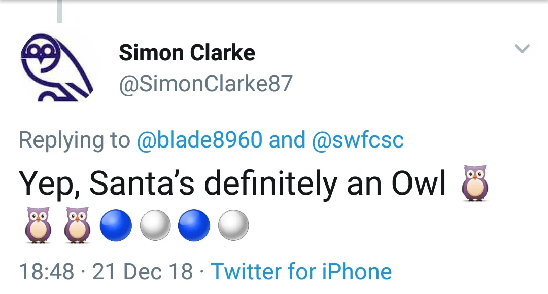This screenshot has height=294, width=548.
Task: Open Simon Clarke's owl profile picture
Action: 57,67
